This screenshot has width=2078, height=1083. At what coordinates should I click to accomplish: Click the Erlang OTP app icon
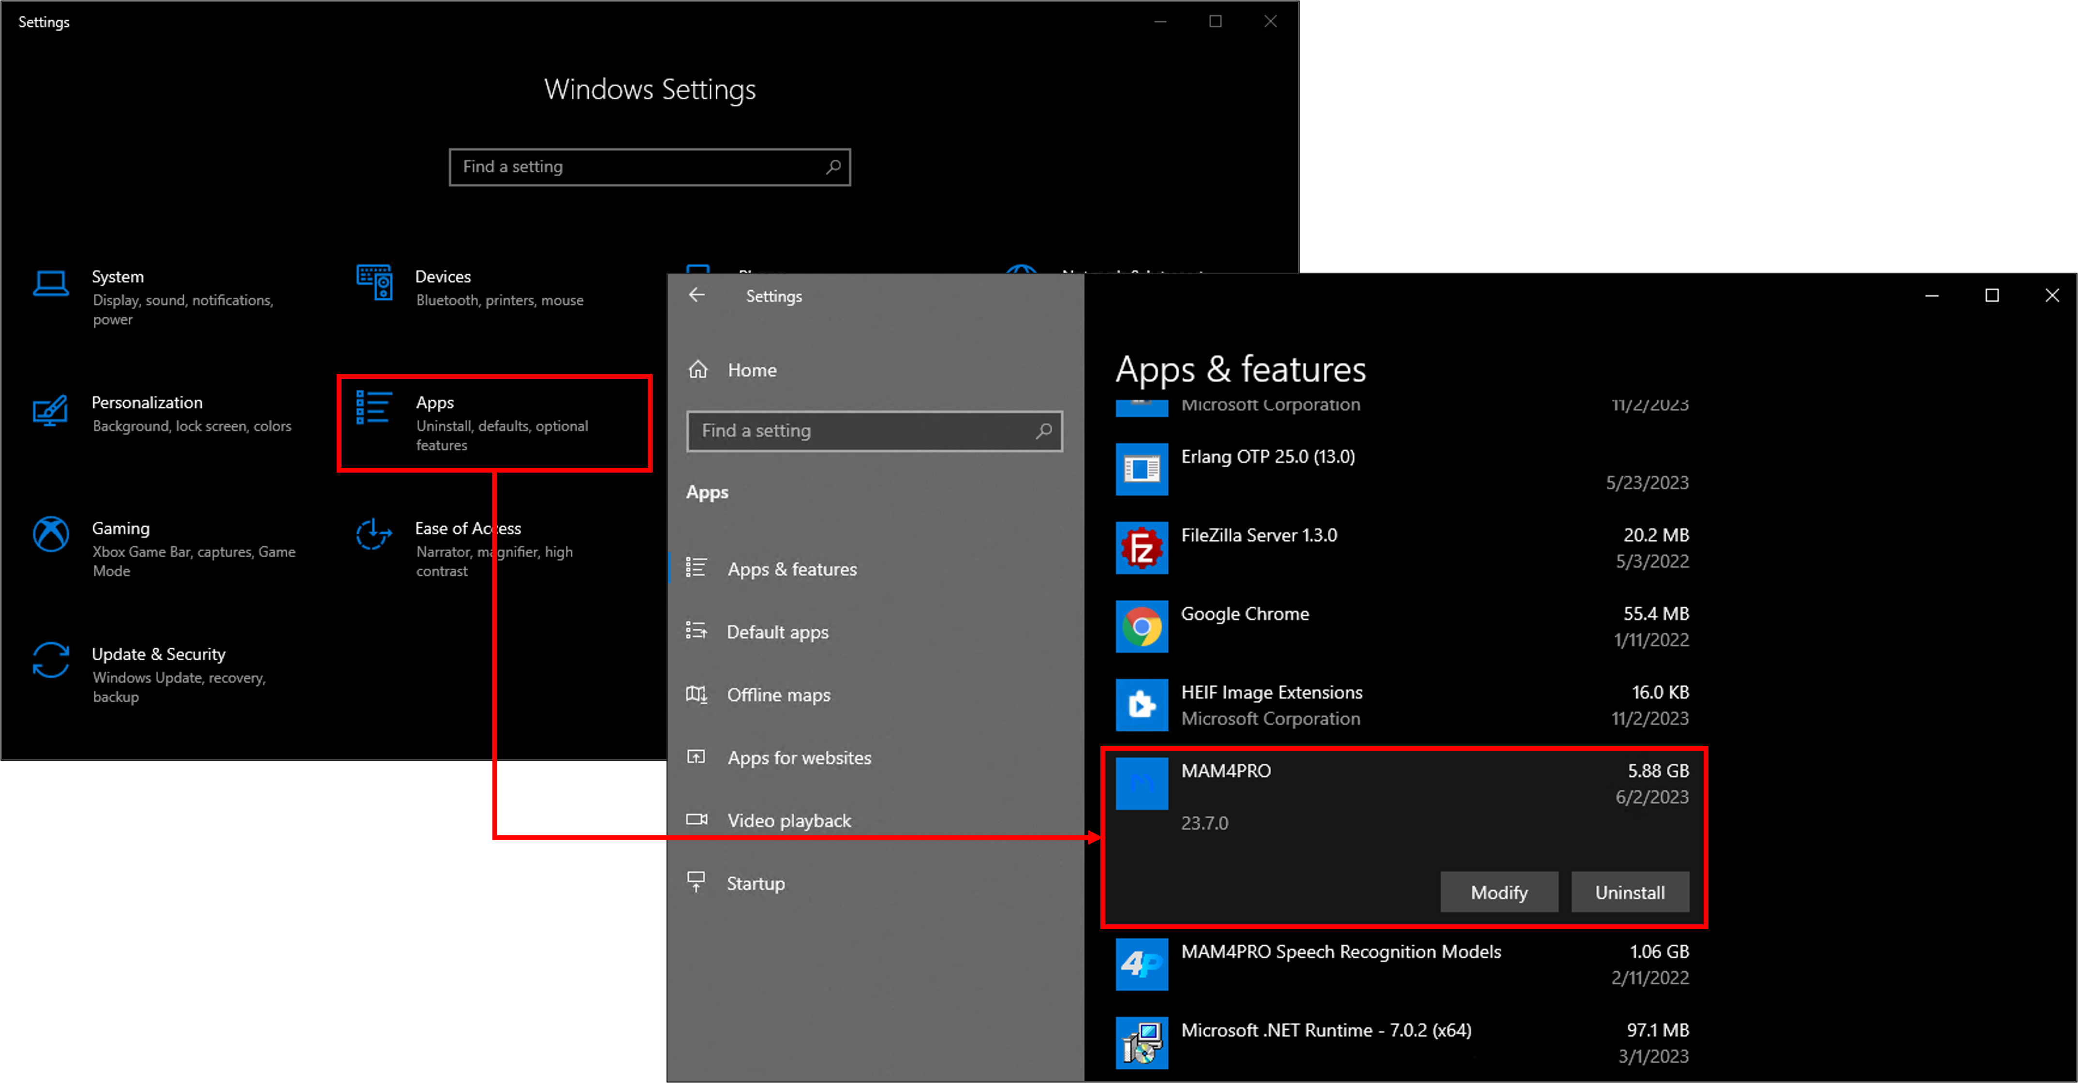[x=1142, y=469]
